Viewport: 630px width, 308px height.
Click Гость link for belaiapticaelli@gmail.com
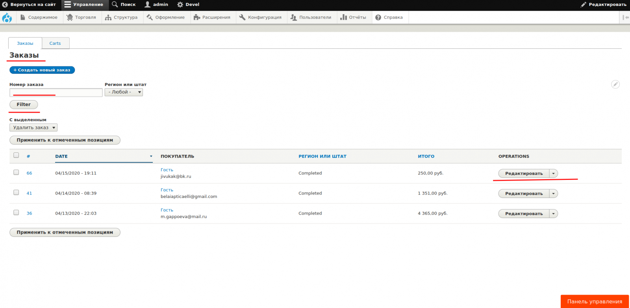(x=167, y=190)
